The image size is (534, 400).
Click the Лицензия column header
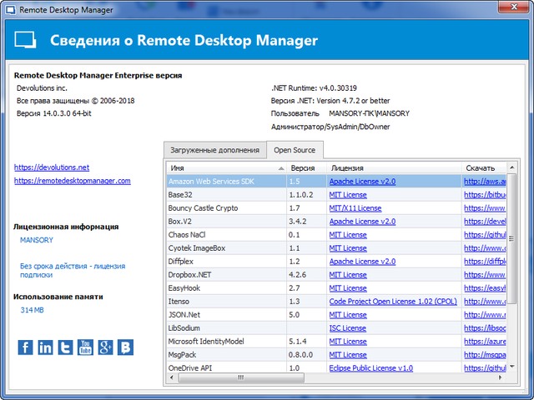click(x=392, y=167)
